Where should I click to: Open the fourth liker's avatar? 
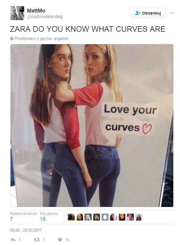point(97,217)
